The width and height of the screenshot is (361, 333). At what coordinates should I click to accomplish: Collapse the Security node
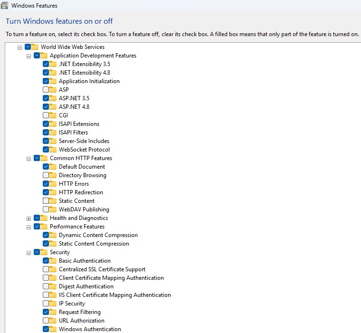point(29,253)
